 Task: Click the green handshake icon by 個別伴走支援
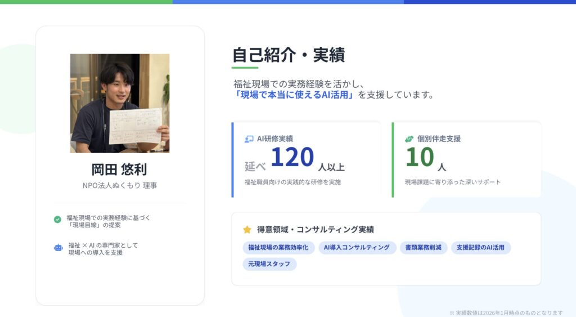(x=409, y=139)
